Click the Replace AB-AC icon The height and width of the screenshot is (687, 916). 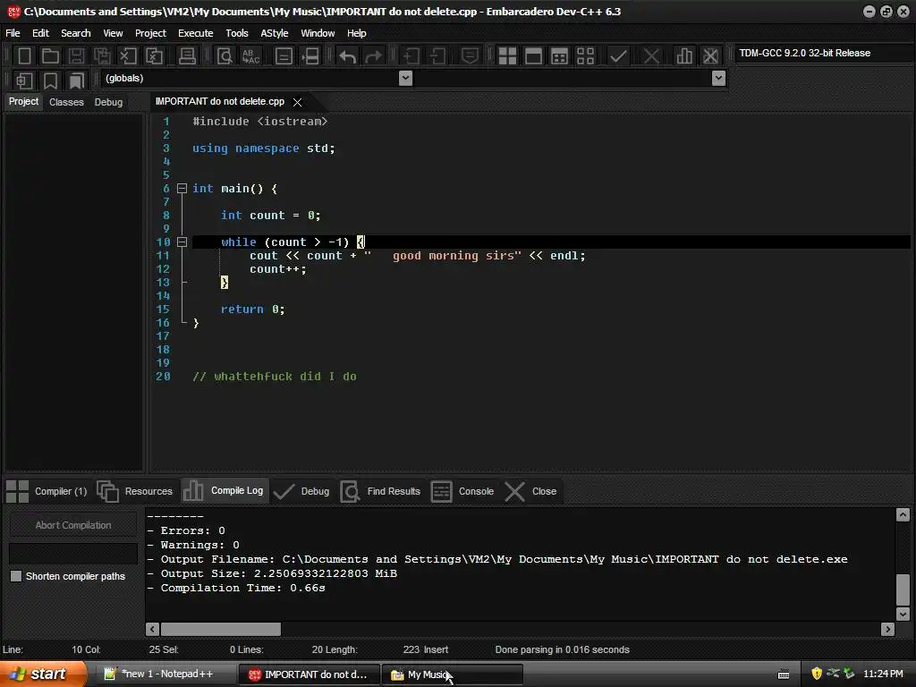tap(250, 56)
